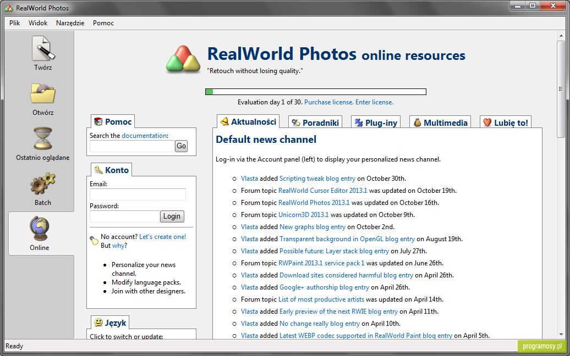Click the documentation search field
570x356 pixels.
click(x=132, y=146)
